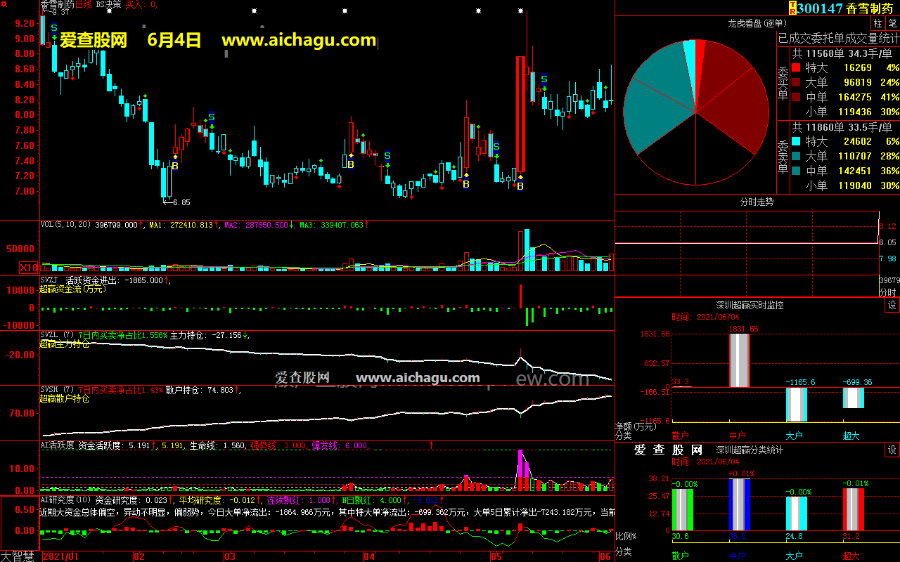Click the -1165.6 大户 cyan bar

tap(796, 404)
